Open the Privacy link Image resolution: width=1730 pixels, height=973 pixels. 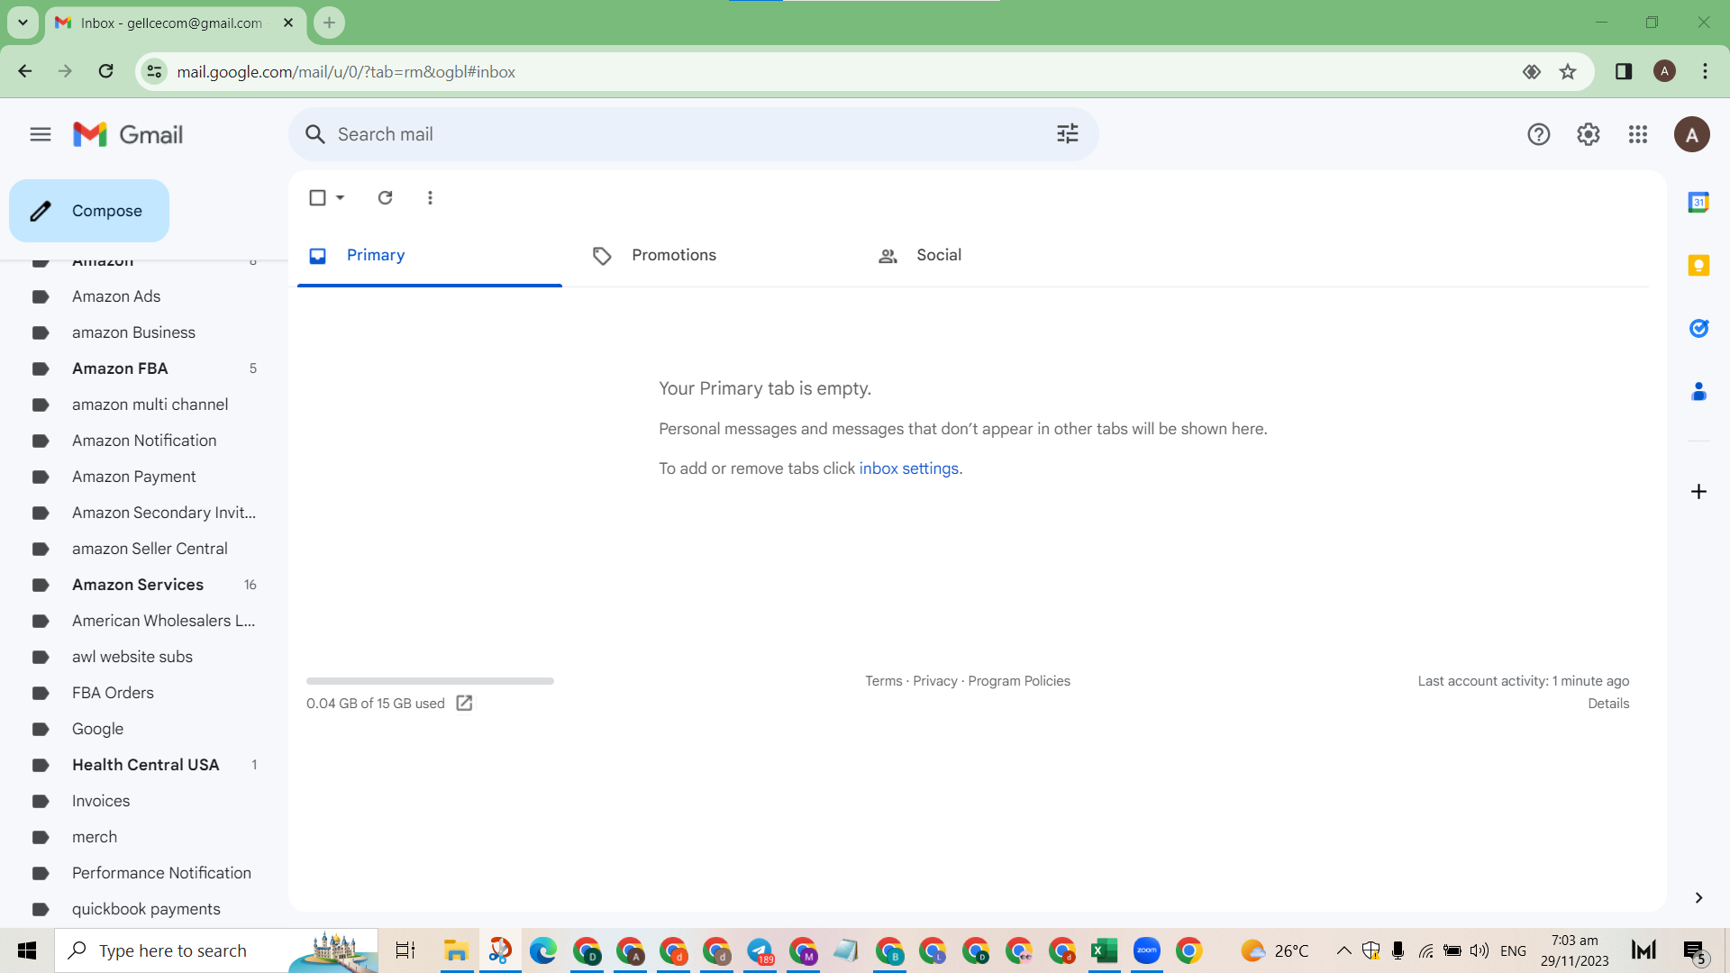pos(934,681)
